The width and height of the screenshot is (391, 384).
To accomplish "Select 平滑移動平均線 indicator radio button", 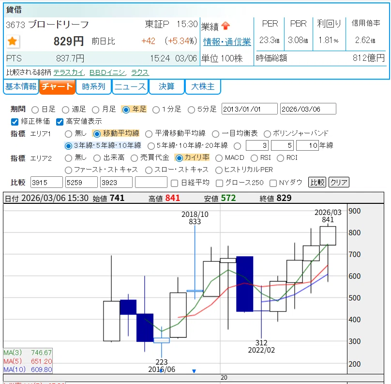I will 149,134.
